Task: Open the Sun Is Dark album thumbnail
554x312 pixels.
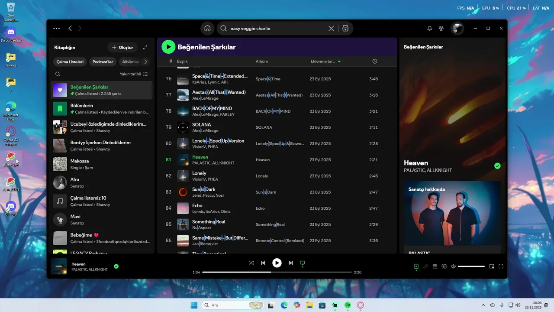Action: click(183, 192)
